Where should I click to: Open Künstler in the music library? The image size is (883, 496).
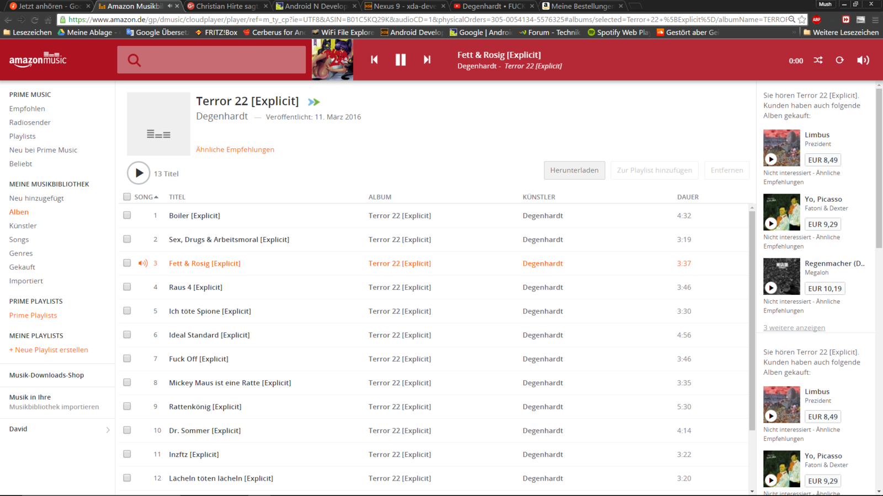23,226
